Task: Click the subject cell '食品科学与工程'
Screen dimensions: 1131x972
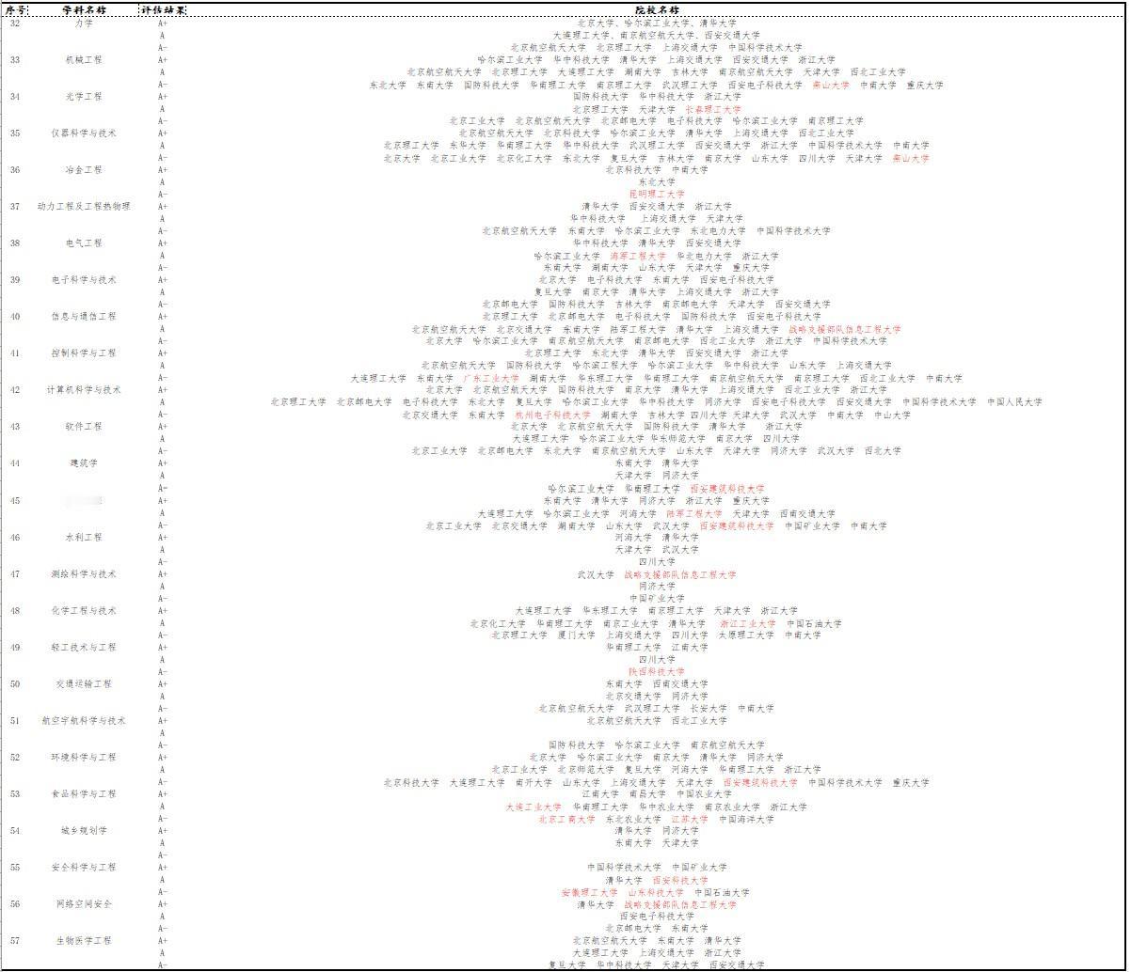Action: point(84,793)
